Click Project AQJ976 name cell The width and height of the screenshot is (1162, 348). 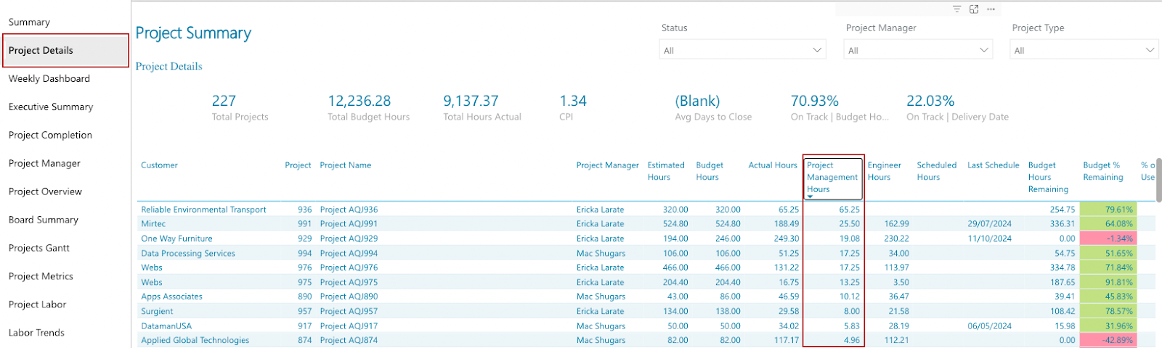tap(349, 268)
